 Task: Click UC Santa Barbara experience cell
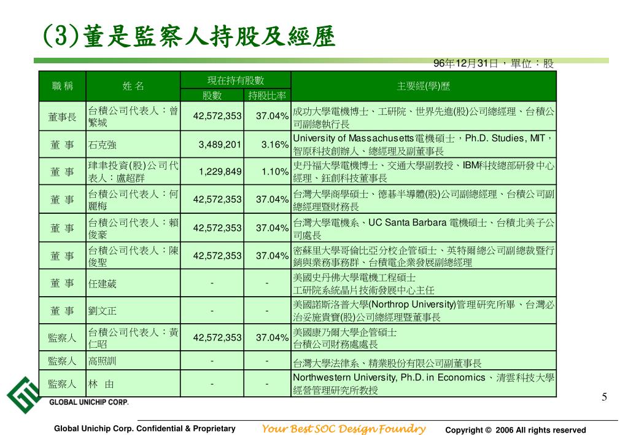point(424,228)
